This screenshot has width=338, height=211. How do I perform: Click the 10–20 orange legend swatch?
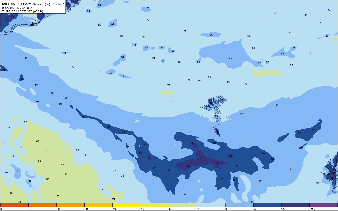pyautogui.click(x=42, y=205)
